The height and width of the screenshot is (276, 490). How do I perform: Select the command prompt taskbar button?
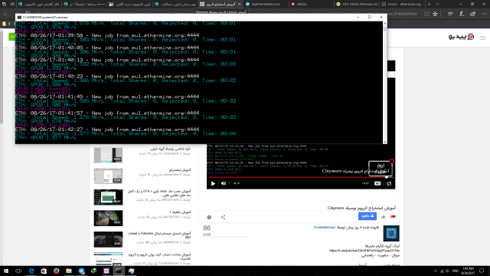[119, 271]
